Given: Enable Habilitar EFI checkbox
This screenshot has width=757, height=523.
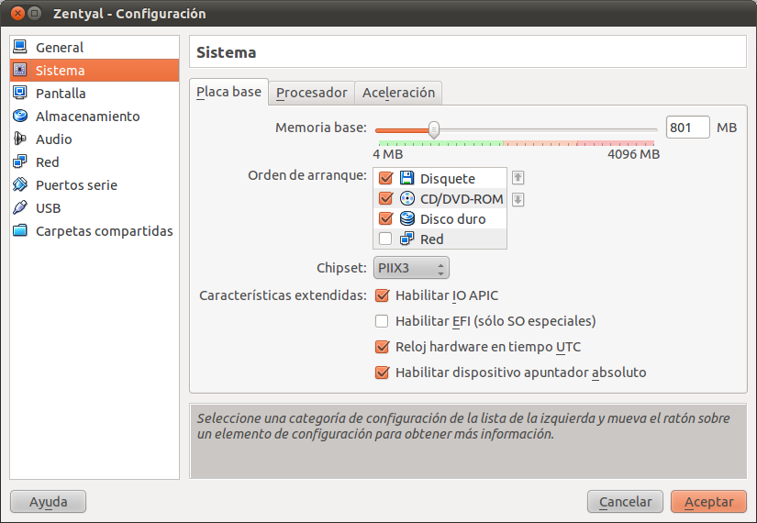Looking at the screenshot, I should coord(382,321).
